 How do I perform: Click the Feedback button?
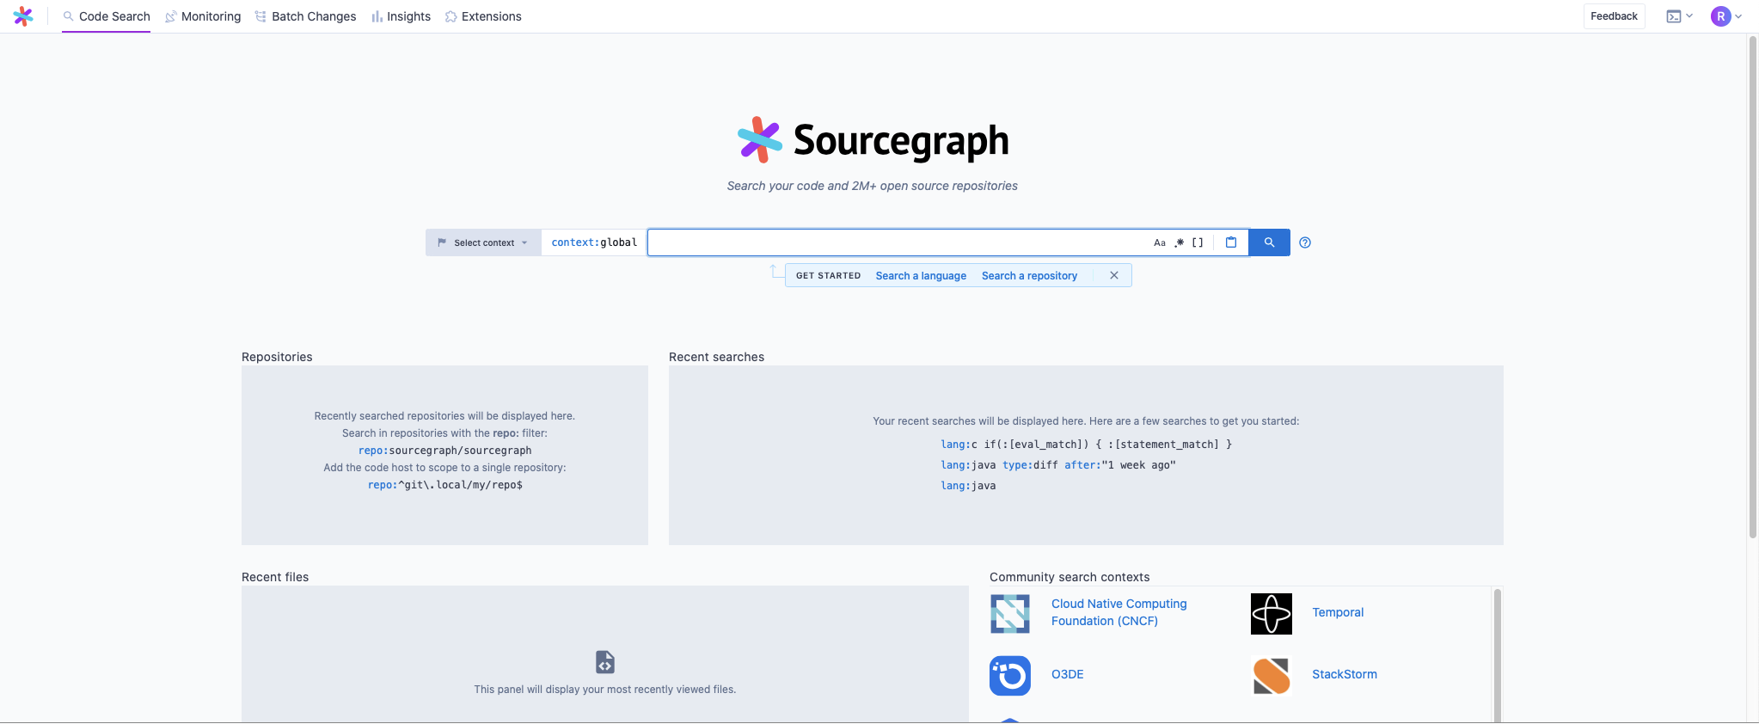tap(1614, 16)
